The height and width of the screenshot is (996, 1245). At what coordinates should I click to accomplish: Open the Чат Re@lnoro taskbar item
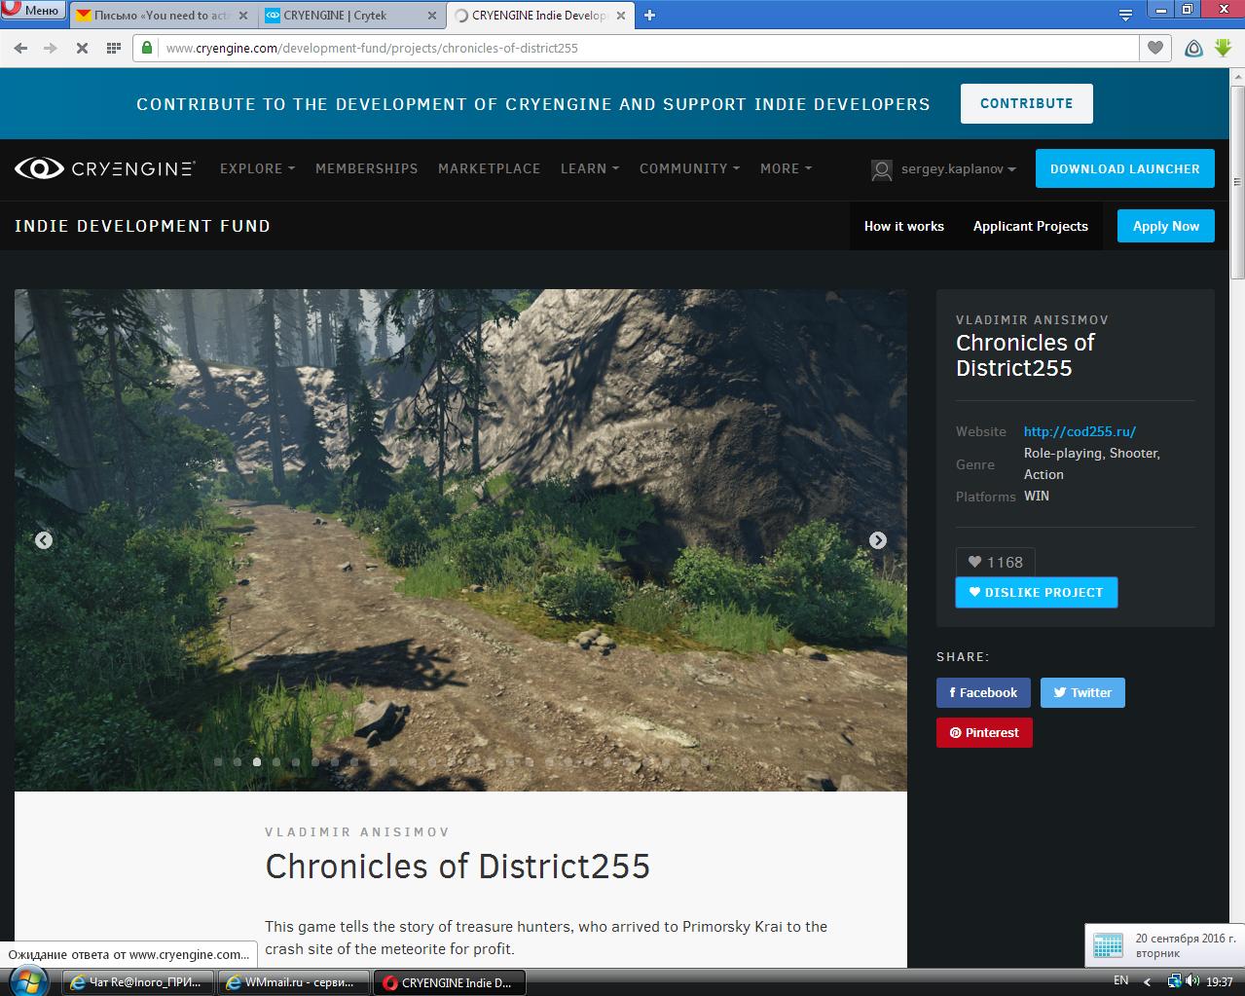tap(138, 982)
